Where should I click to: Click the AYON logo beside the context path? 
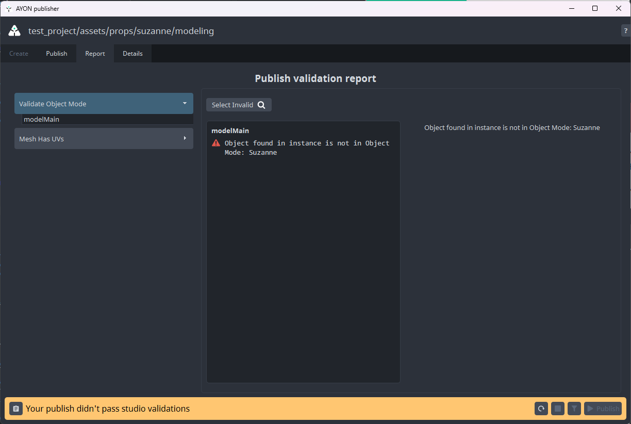coord(14,30)
